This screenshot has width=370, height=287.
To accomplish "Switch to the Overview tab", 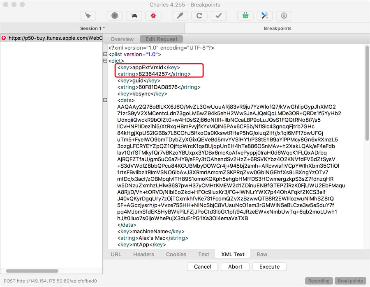I will [x=122, y=39].
